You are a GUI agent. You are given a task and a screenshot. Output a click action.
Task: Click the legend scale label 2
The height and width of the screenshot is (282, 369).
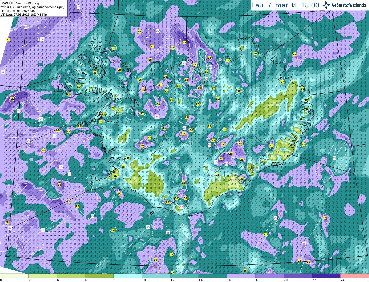click(29, 280)
